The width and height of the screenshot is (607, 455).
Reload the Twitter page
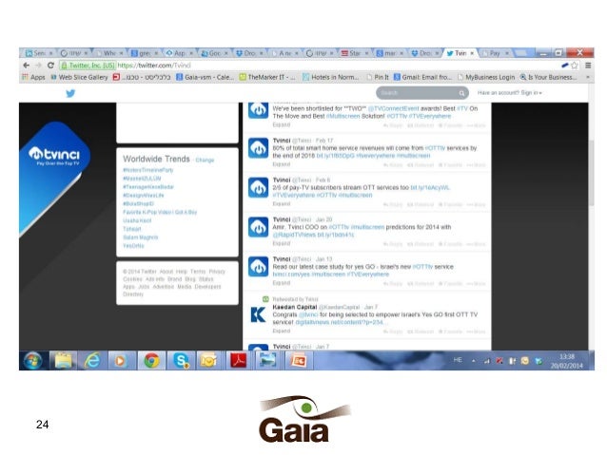pos(50,66)
